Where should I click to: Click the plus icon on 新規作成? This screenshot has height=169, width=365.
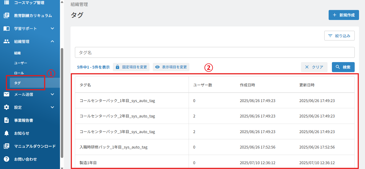coord(335,15)
